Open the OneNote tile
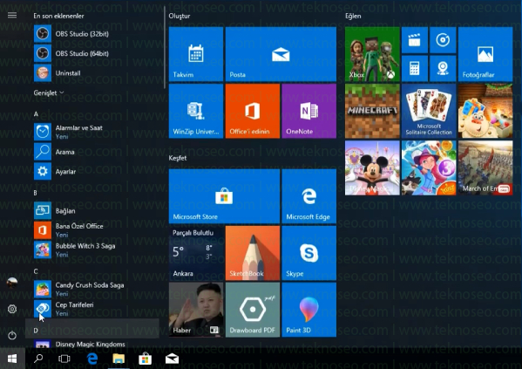This screenshot has width=522, height=369. click(309, 111)
